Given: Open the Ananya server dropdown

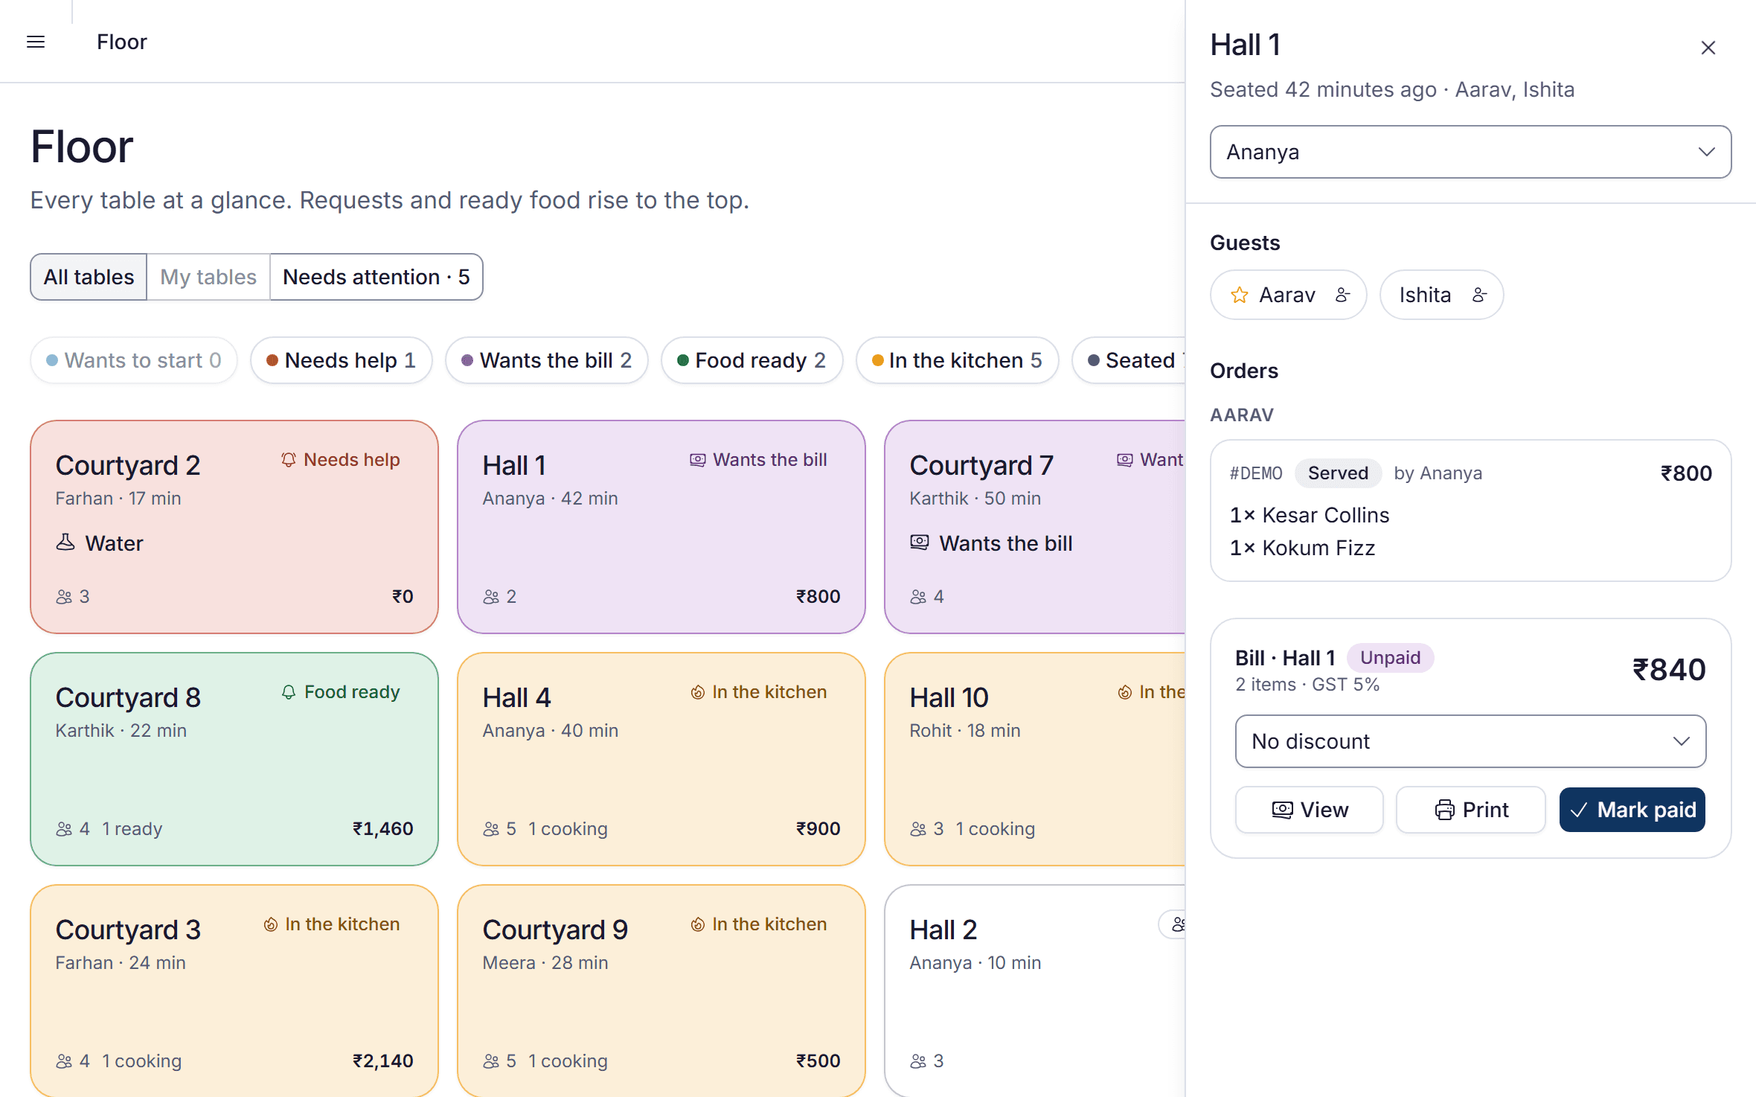Looking at the screenshot, I should (x=1470, y=152).
